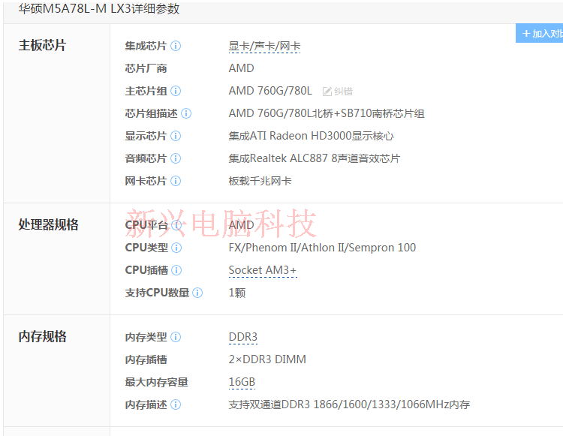
Task: Click info icon next to 芯片组描述
Action: pos(186,113)
